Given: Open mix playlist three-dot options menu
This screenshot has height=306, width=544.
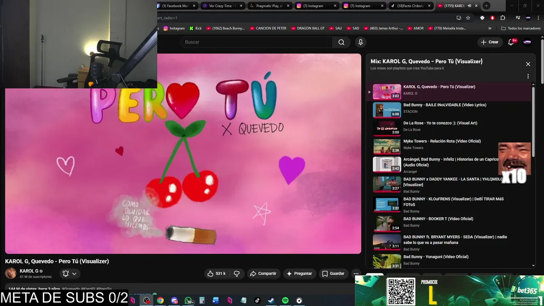Looking at the screenshot, I should click(x=528, y=76).
